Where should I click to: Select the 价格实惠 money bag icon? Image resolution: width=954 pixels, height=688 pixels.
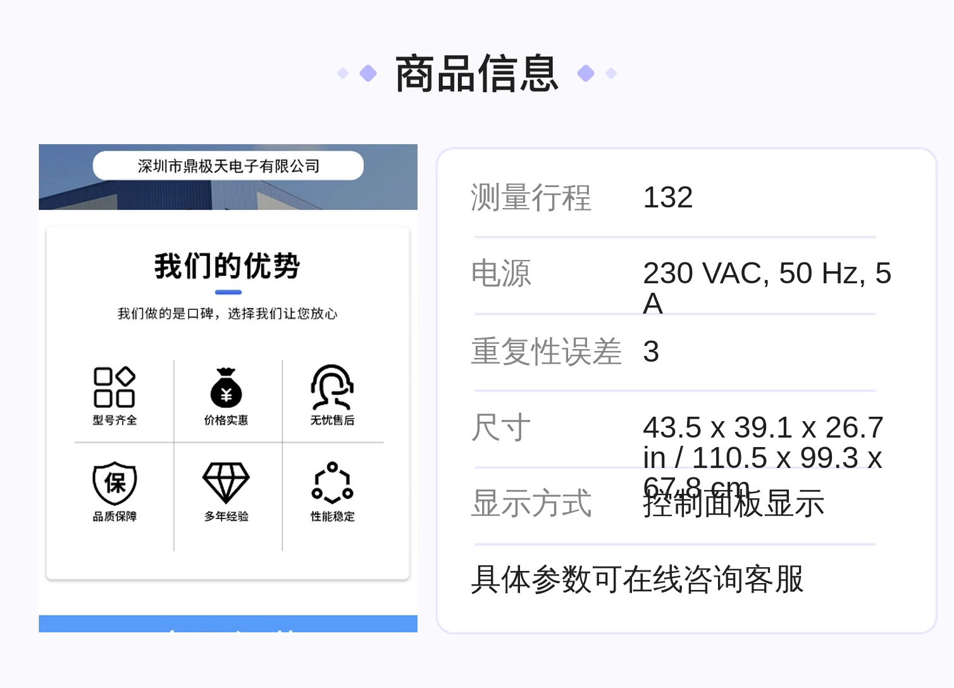[x=226, y=387]
